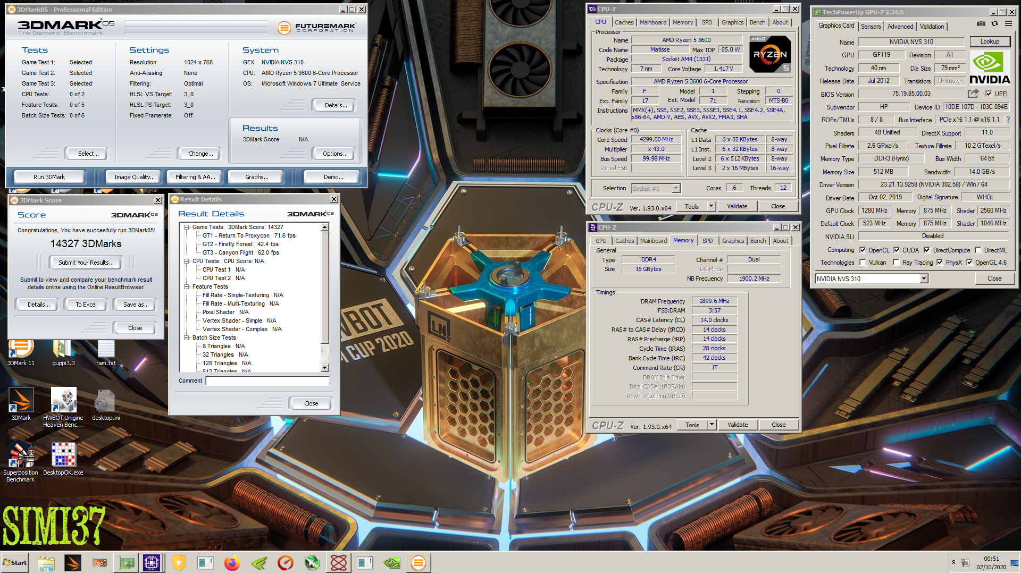Click the Result Details scroll down arrow
The image size is (1021, 574).
[x=324, y=368]
